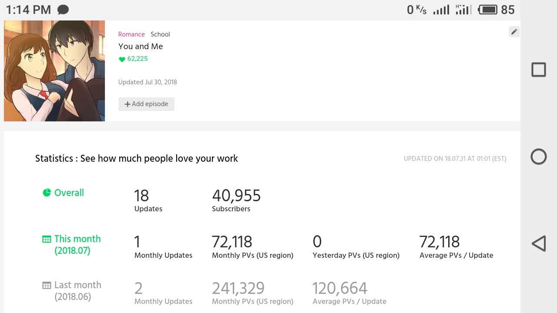Select This month (2018.07) statistics label
Image resolution: width=557 pixels, height=313 pixels.
[77, 245]
